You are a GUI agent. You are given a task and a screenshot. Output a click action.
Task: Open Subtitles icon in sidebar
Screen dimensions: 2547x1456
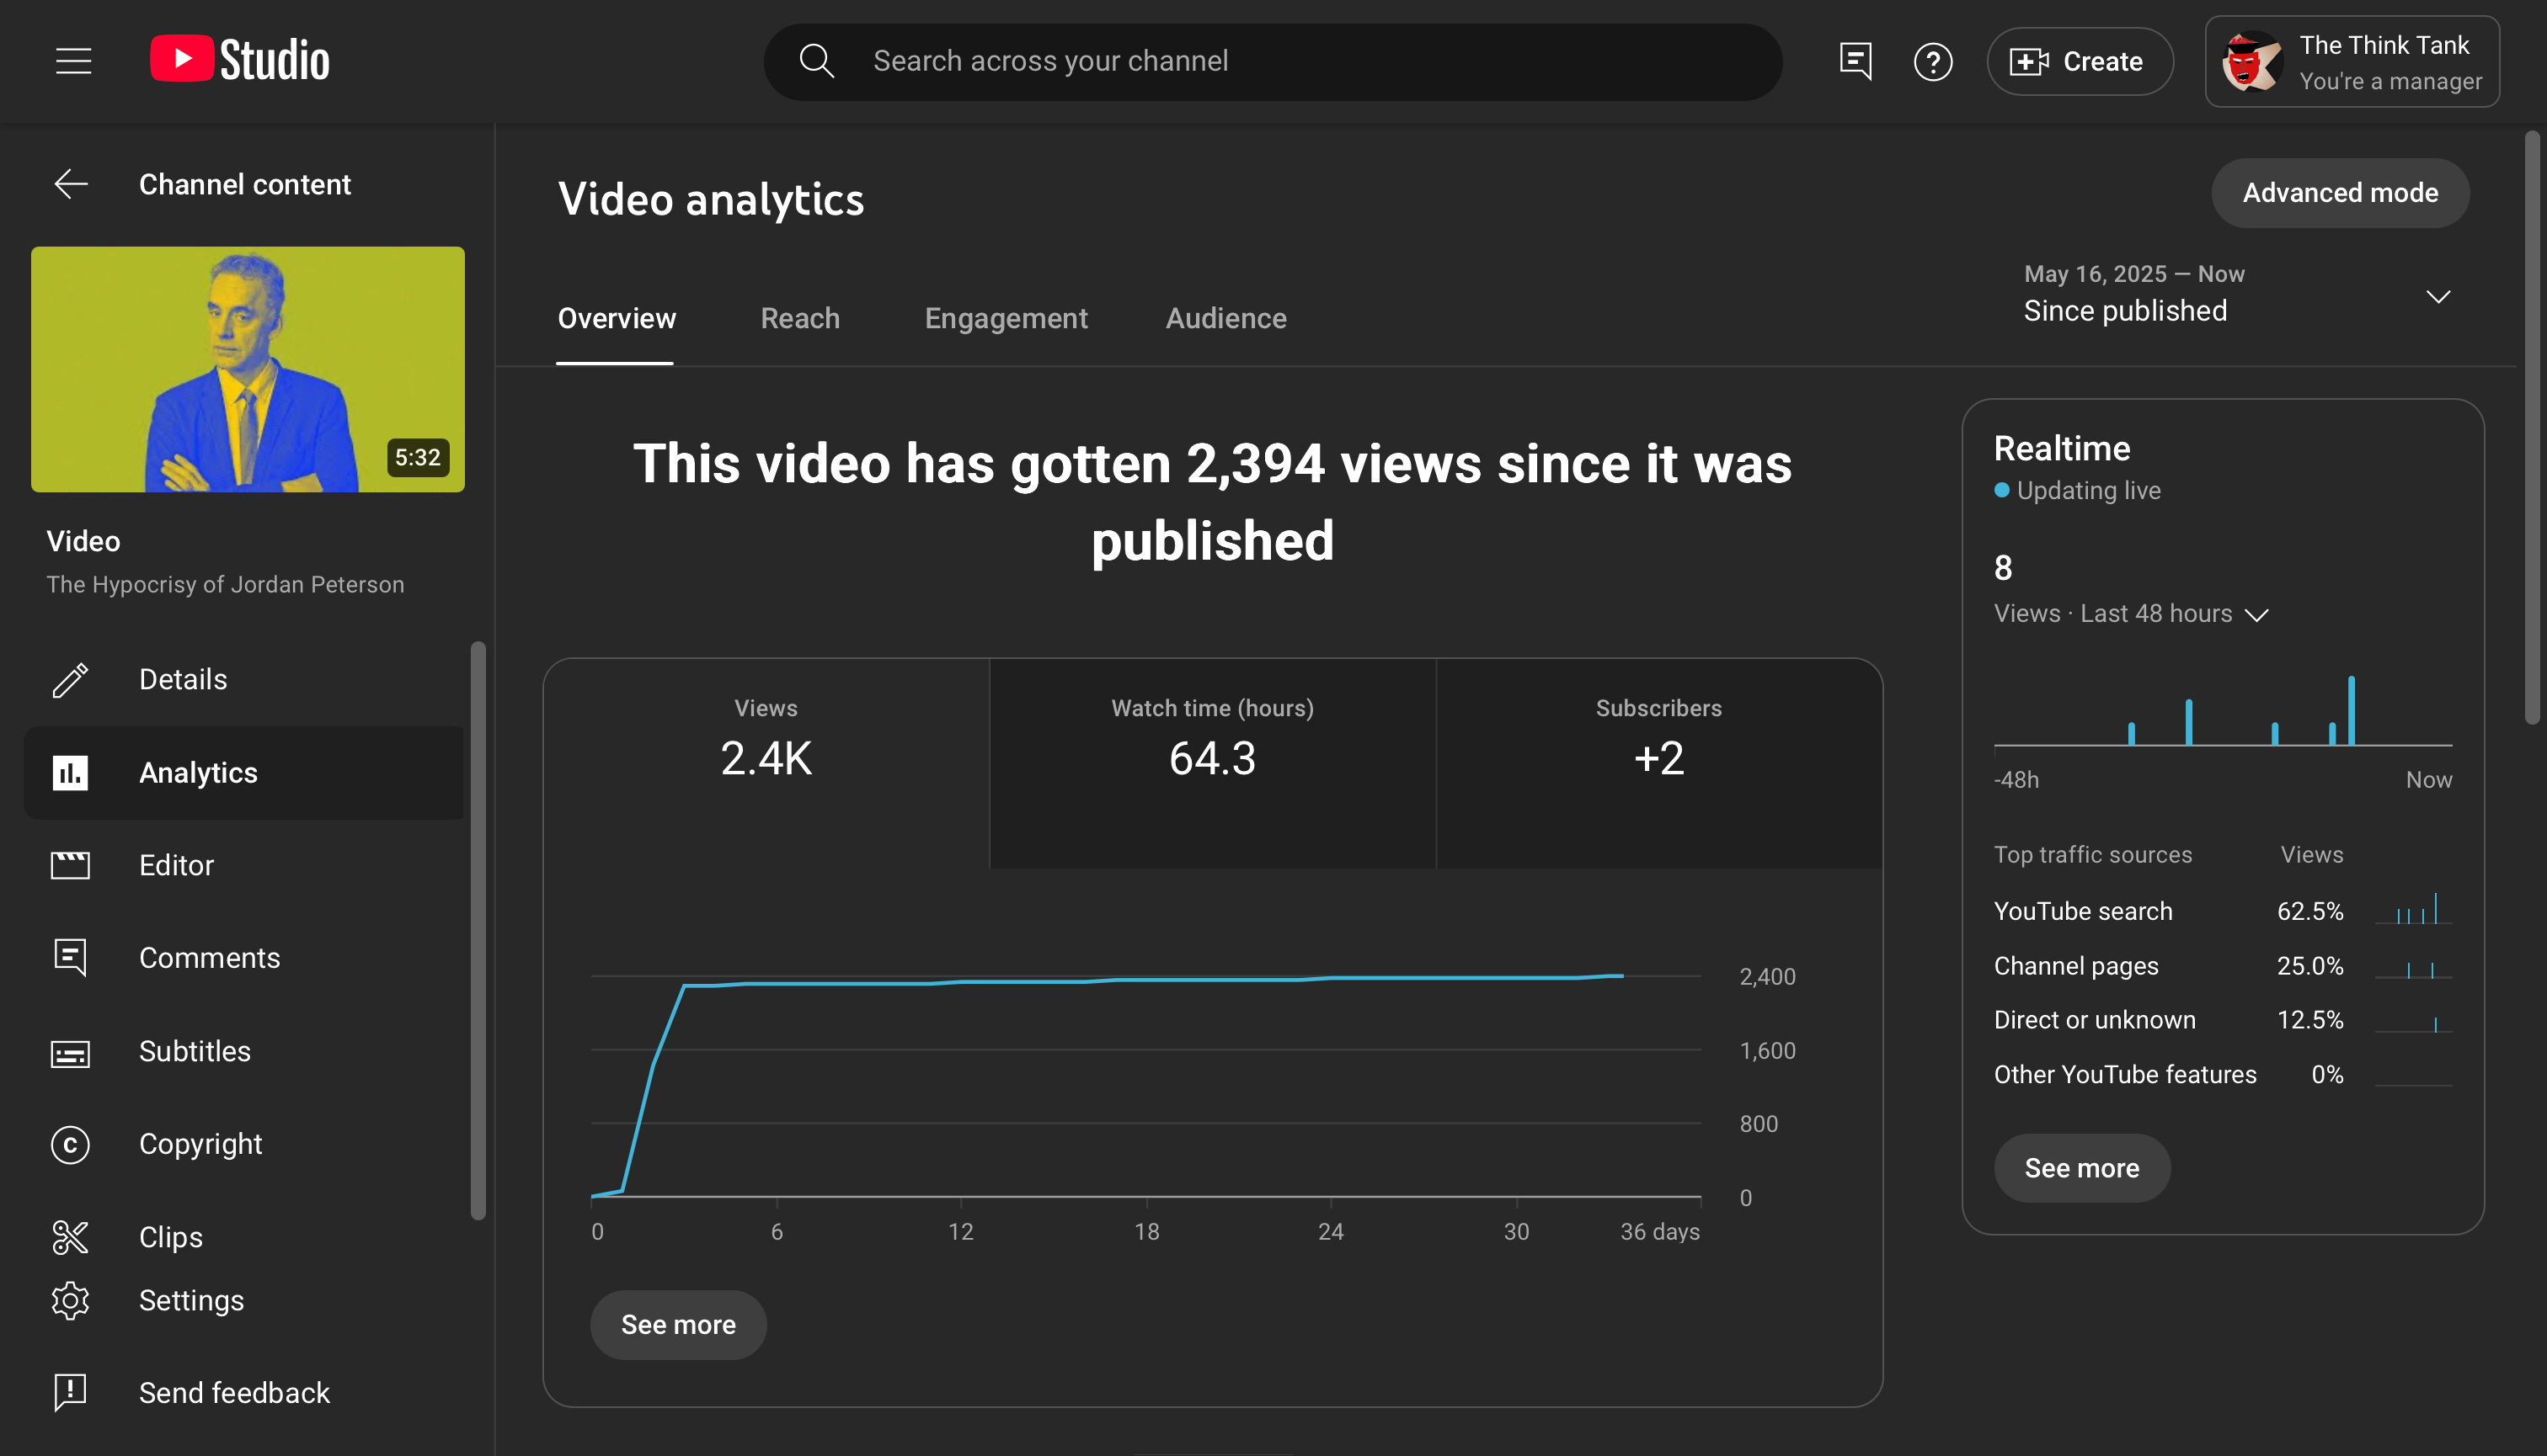tap(70, 1052)
